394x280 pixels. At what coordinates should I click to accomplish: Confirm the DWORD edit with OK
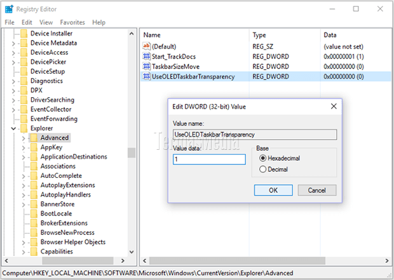[273, 190]
